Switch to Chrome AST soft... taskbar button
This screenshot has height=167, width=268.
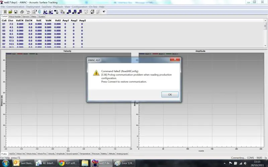point(68,163)
